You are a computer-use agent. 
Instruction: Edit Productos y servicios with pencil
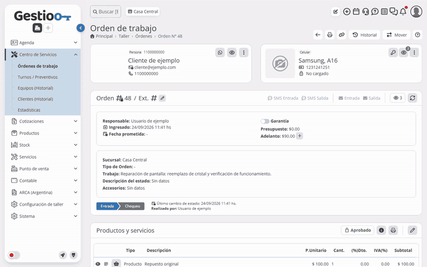413,230
